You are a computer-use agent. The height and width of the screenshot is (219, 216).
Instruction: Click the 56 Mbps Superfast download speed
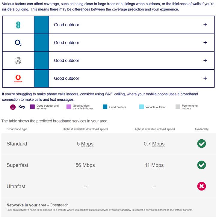(85, 165)
